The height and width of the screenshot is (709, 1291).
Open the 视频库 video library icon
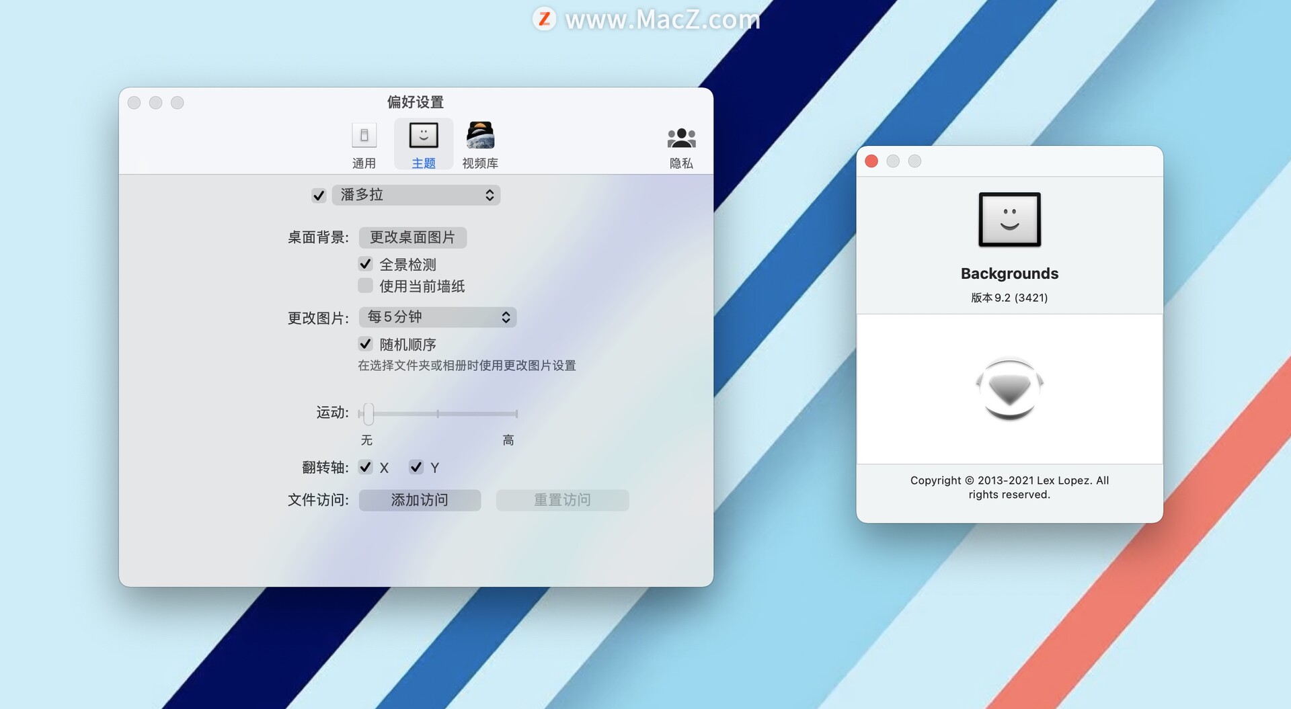click(x=480, y=136)
